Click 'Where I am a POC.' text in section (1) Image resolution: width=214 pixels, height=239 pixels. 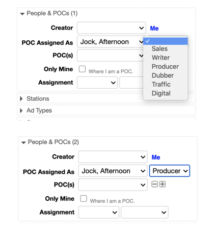click(111, 71)
